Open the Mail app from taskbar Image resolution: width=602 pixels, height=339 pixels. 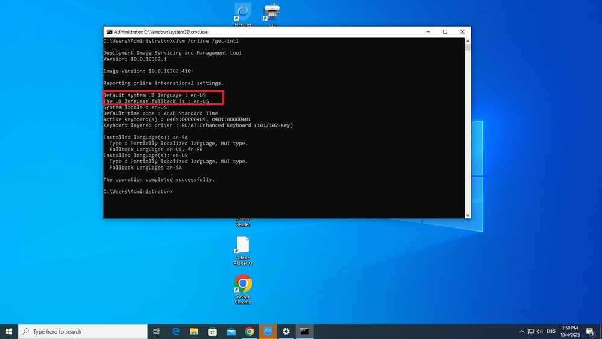tap(231, 331)
